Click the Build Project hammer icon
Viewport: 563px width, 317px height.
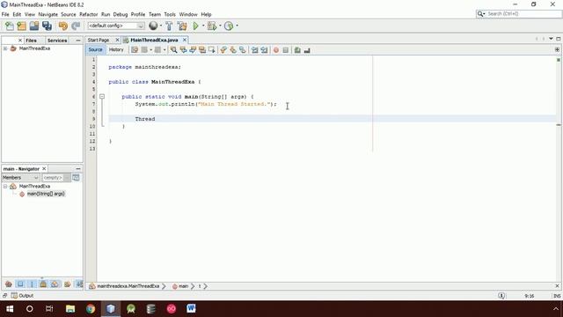coord(169,26)
